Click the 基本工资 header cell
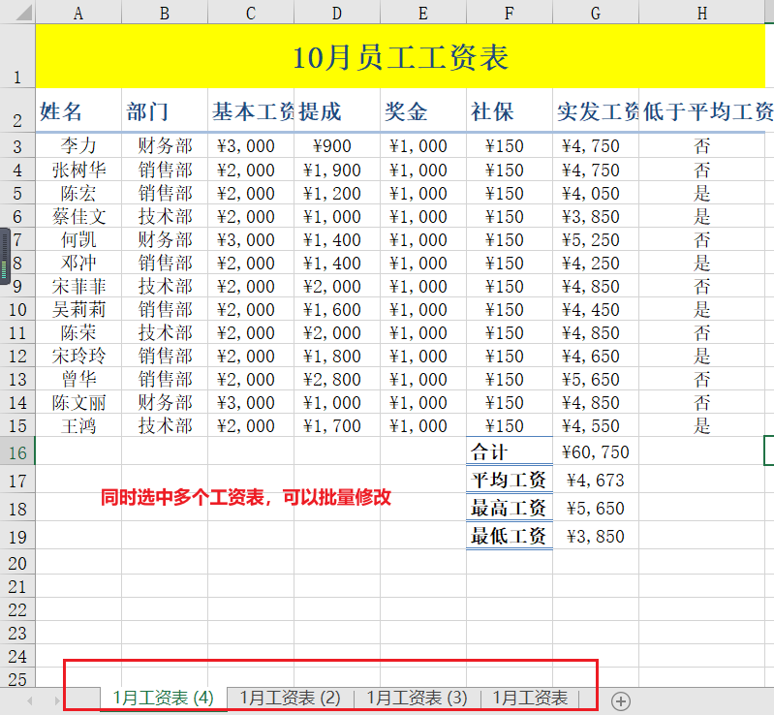 [x=251, y=110]
